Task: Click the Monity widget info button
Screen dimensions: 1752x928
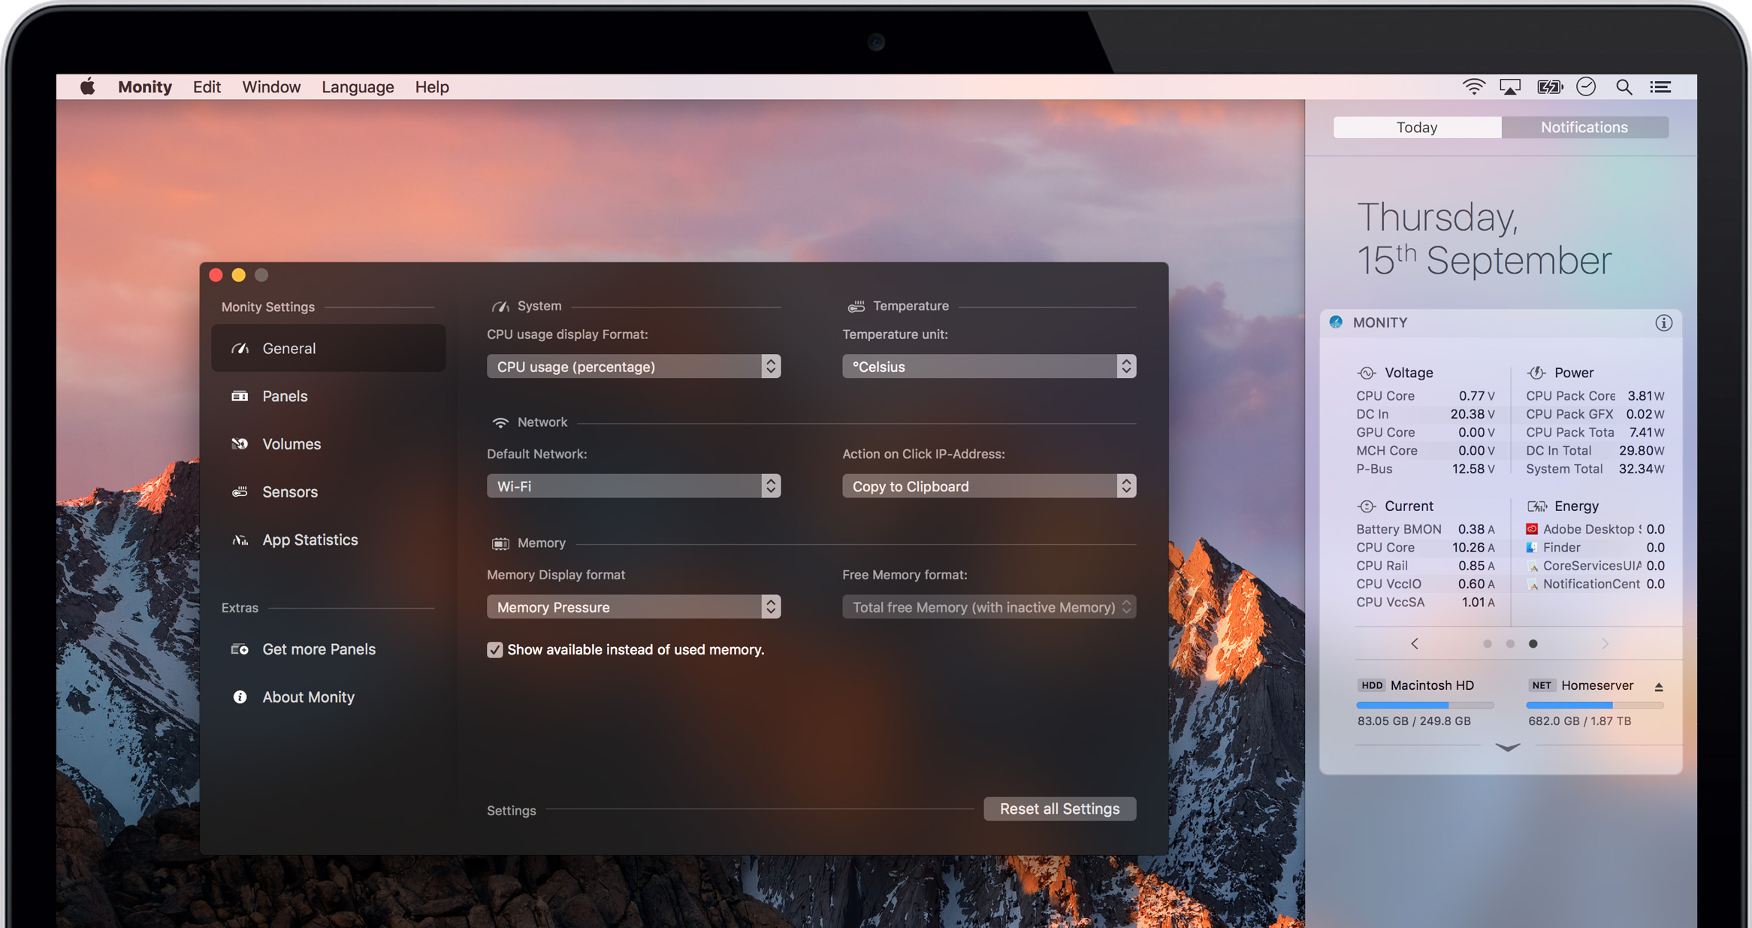Action: (1663, 322)
